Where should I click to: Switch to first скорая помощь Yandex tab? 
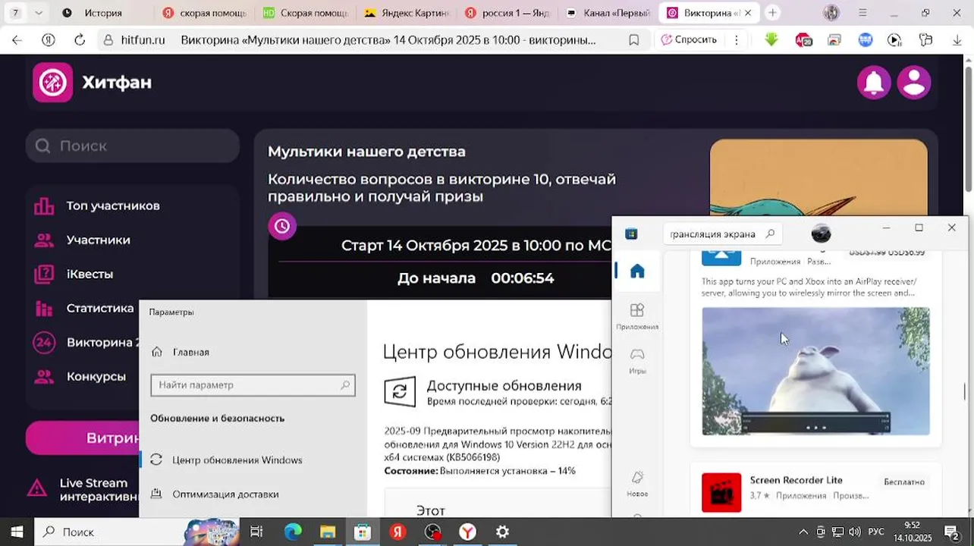(204, 13)
